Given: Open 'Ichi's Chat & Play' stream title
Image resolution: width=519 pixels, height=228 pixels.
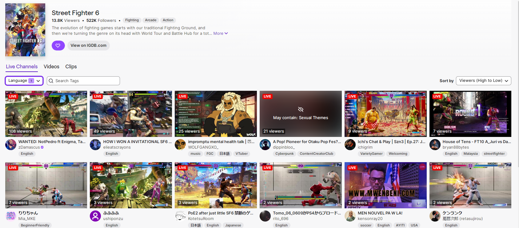Looking at the screenshot, I should (392, 142).
